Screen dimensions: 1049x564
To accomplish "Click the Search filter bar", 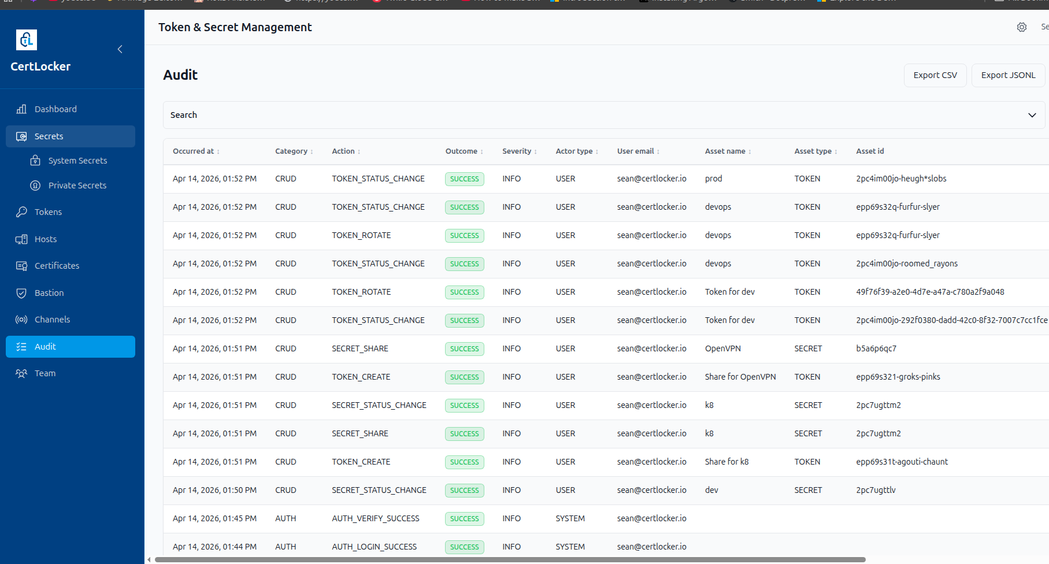I will pos(604,115).
